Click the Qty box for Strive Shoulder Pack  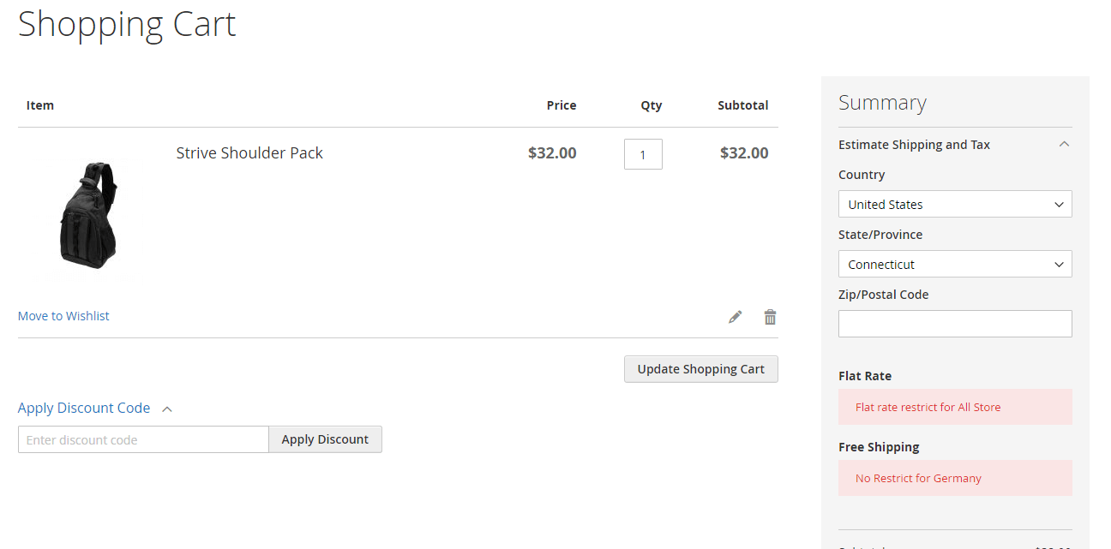(x=643, y=154)
